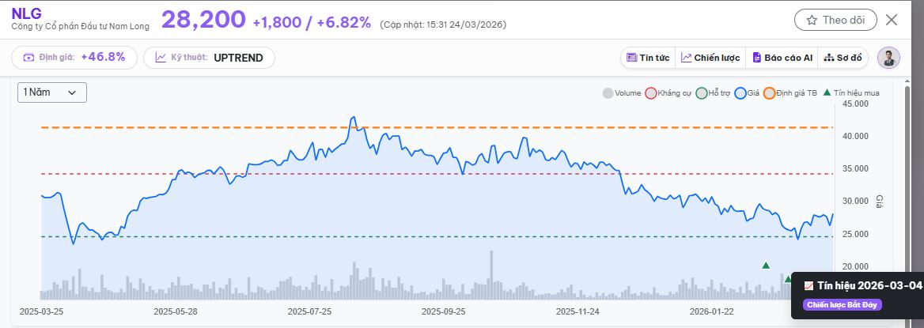This screenshot has height=328, width=924.
Task: Click the Sơ đồ hierarchy icon
Action: [829, 58]
